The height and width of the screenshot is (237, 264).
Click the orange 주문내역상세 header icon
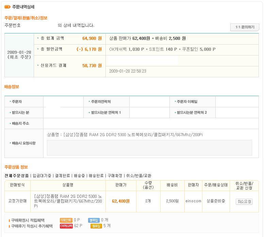pyautogui.click(x=7, y=7)
